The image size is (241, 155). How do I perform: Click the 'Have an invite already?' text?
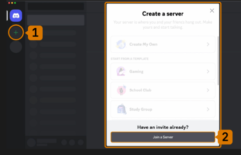(x=163, y=127)
